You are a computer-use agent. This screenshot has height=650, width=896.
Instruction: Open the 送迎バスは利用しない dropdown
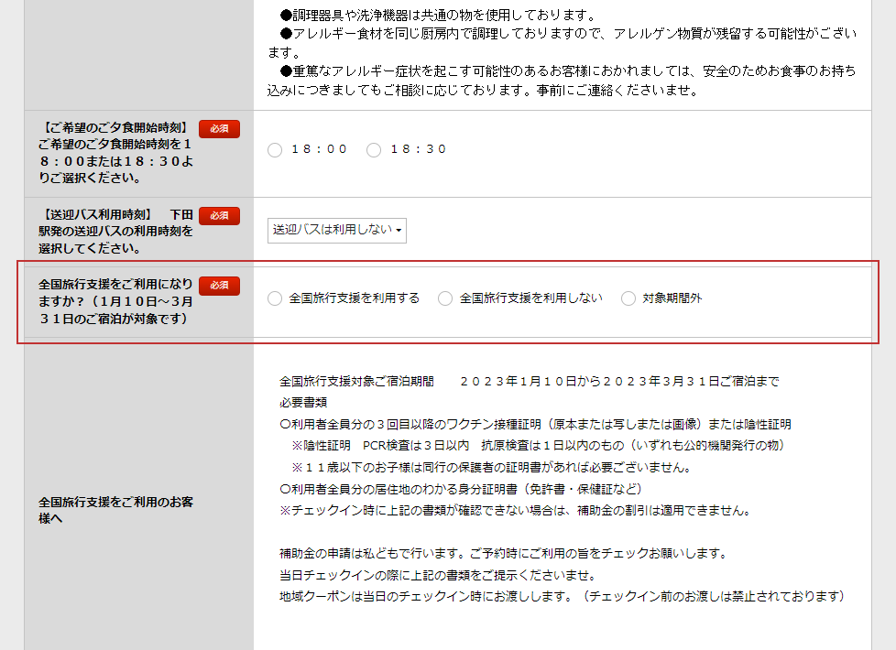[x=337, y=230]
